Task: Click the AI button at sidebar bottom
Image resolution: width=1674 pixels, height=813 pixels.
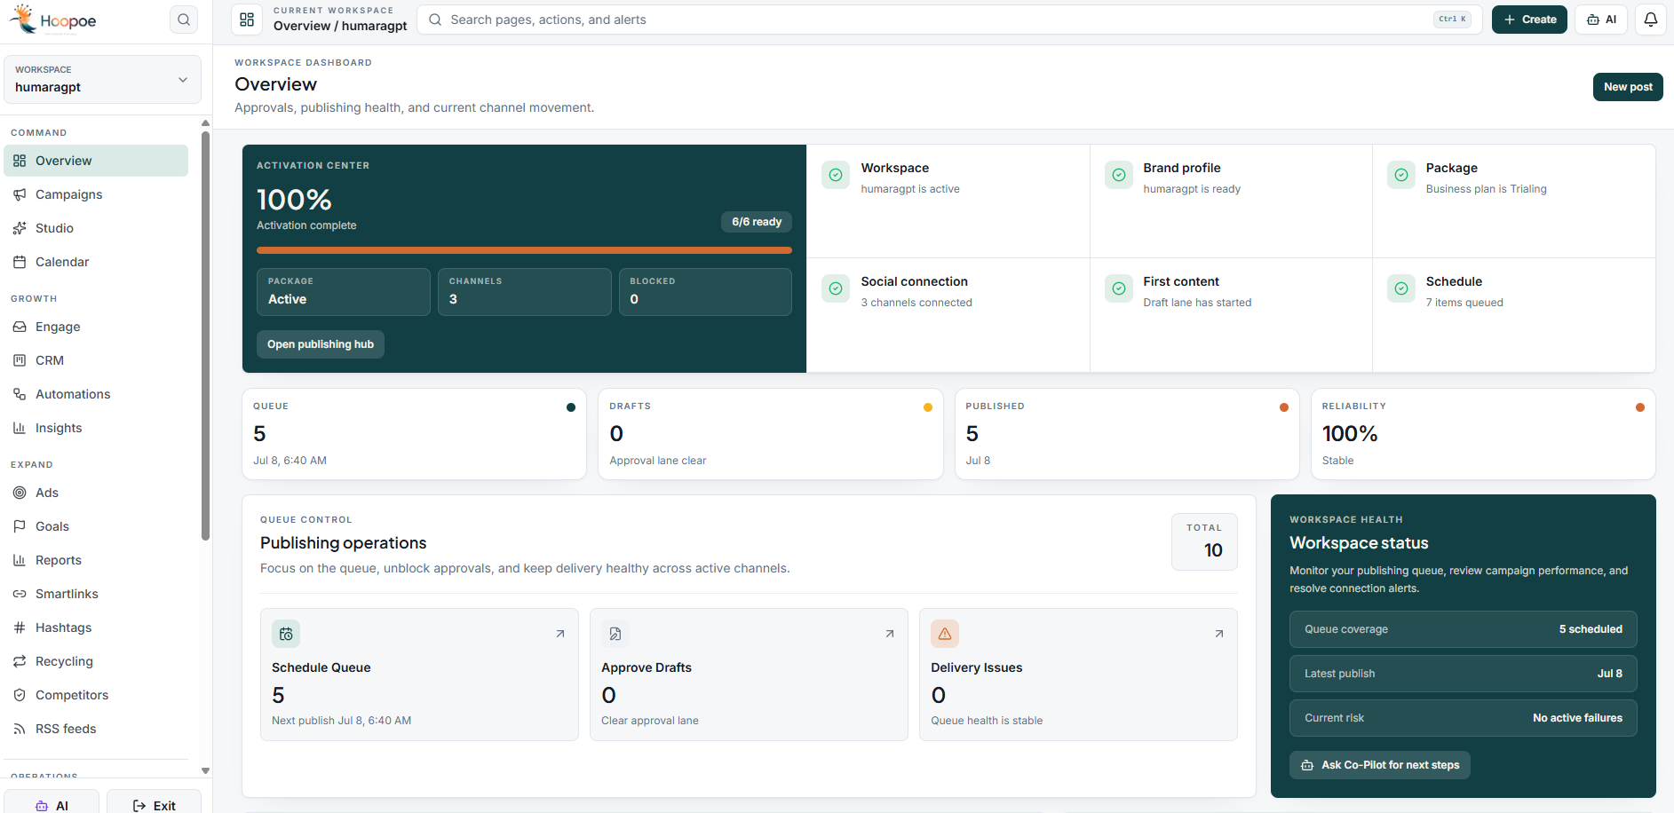Action: [52, 803]
